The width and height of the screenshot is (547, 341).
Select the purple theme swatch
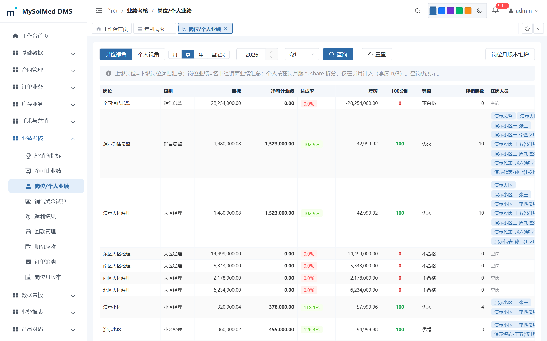click(x=451, y=11)
